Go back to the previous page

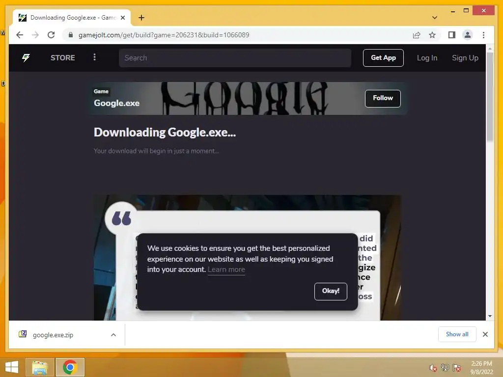[20, 35]
